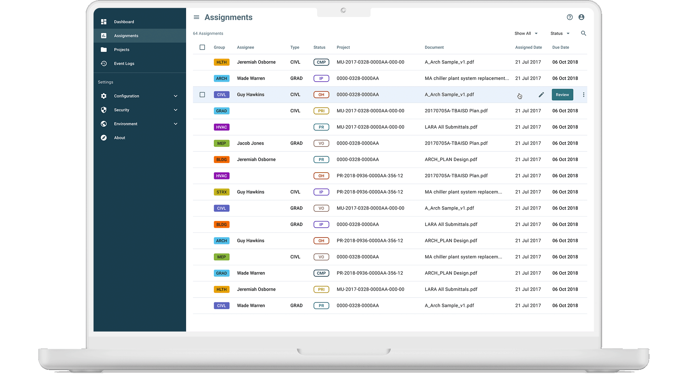Click the three-dot overflow menu icon

coord(583,95)
